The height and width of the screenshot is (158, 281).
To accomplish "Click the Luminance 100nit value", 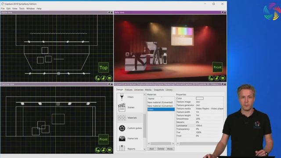I will coord(199,126).
